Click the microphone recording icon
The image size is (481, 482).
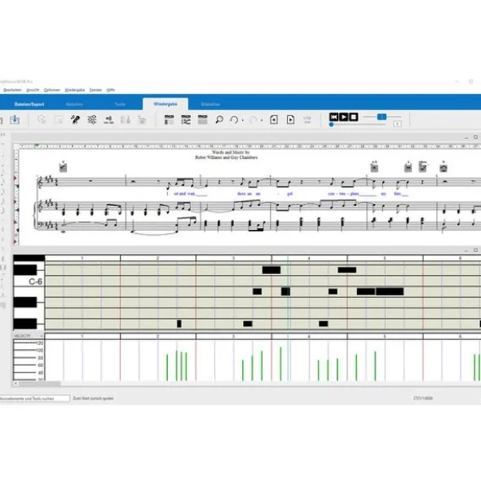(75, 120)
